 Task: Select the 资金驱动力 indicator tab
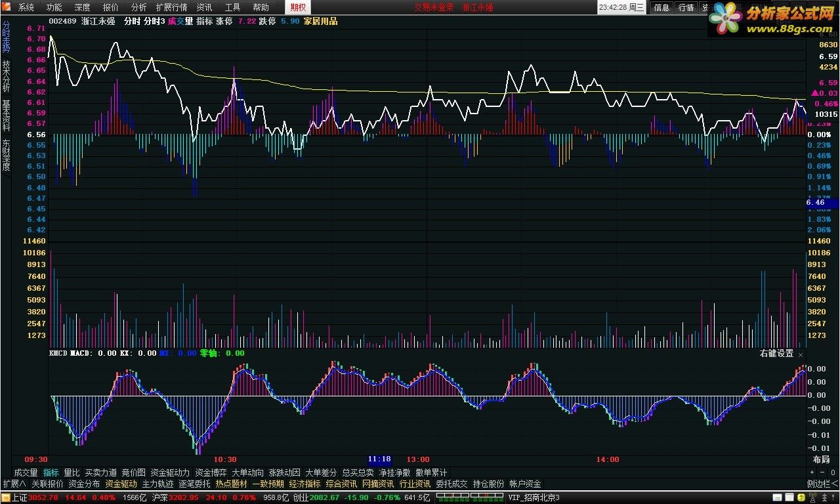click(x=170, y=472)
